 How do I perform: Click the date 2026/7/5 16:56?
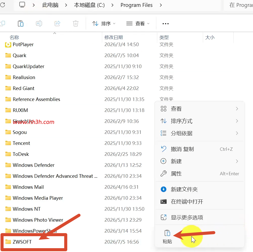(x=122, y=242)
